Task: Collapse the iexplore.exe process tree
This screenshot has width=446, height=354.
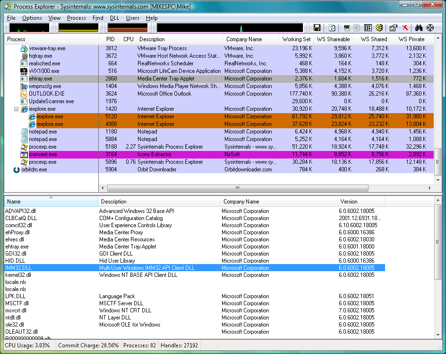Action: pos(16,109)
